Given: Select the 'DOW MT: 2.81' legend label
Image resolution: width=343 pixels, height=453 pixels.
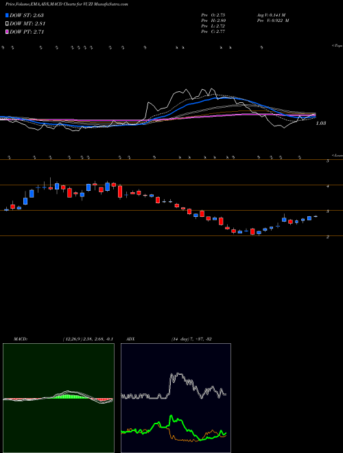Looking at the screenshot, I should click(x=27, y=24).
